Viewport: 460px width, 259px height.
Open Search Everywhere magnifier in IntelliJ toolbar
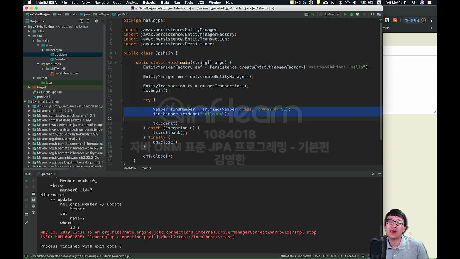point(373,14)
